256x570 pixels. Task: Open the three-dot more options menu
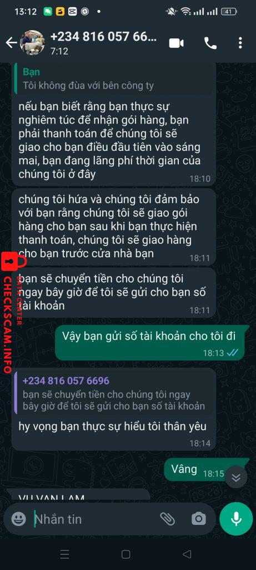[240, 43]
